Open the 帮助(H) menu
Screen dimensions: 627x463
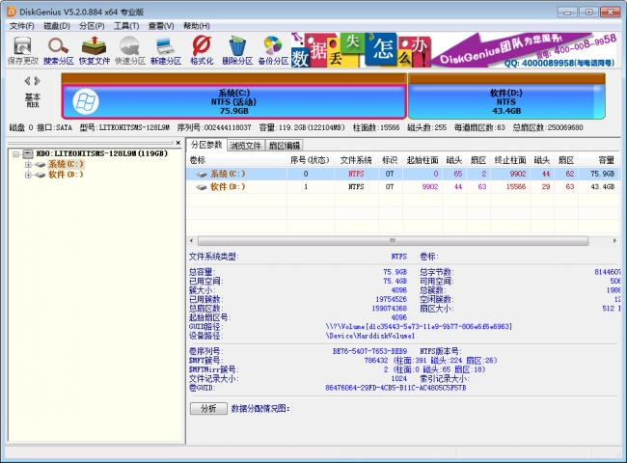(197, 26)
